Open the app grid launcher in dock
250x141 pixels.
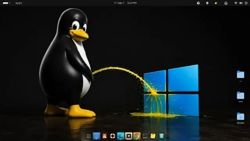89,136
